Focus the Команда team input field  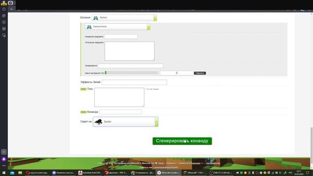pos(120,112)
